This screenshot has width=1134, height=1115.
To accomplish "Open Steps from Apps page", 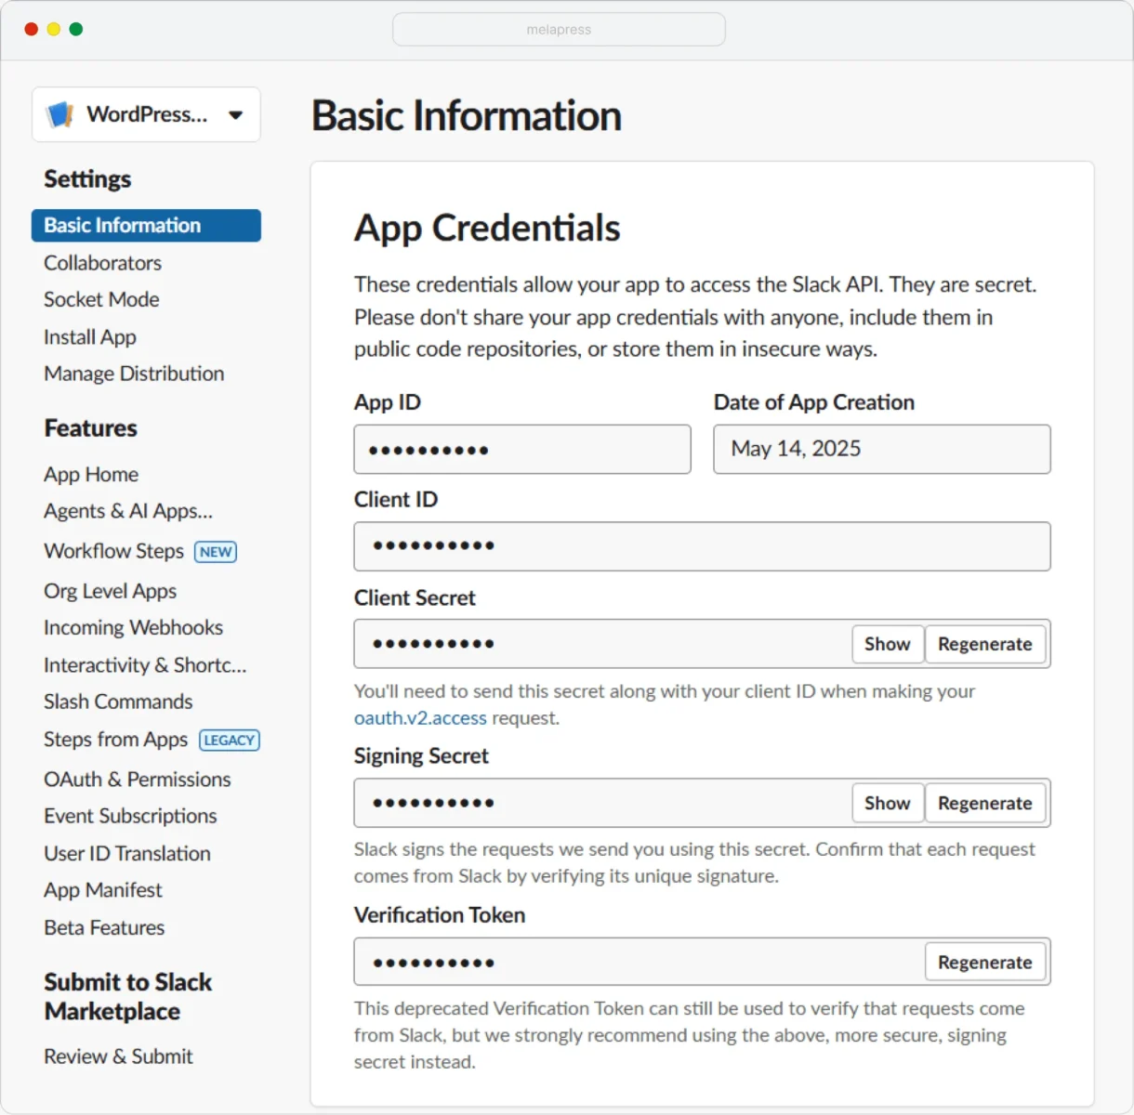I will (x=115, y=740).
